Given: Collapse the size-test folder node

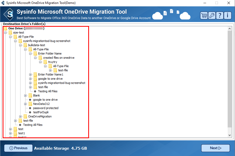Looking at the screenshot, I should [6, 33].
